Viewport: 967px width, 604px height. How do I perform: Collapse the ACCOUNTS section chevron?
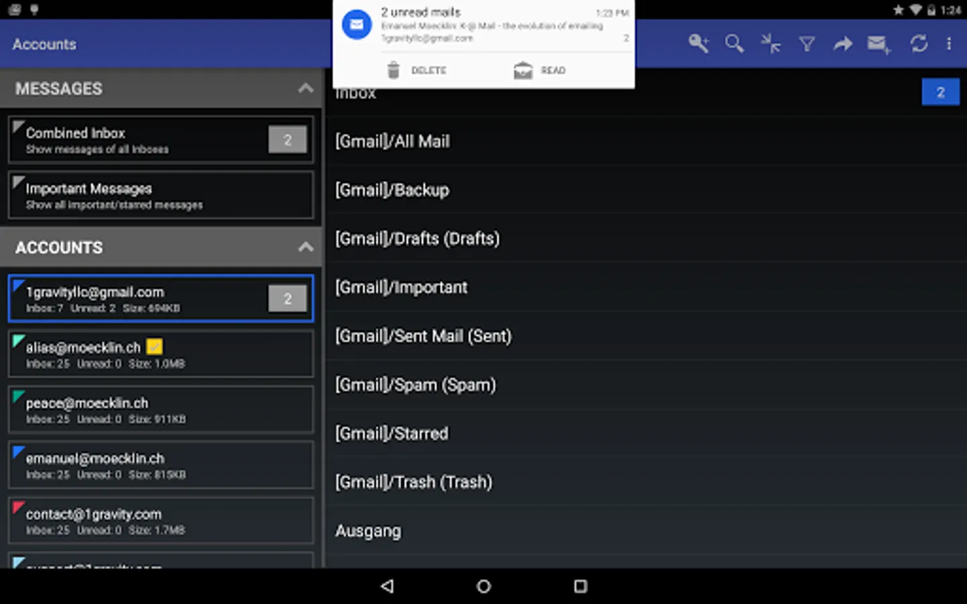pyautogui.click(x=306, y=247)
